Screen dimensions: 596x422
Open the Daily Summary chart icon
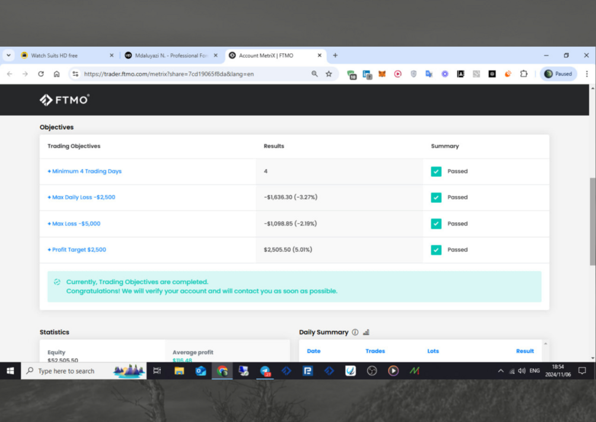click(366, 332)
